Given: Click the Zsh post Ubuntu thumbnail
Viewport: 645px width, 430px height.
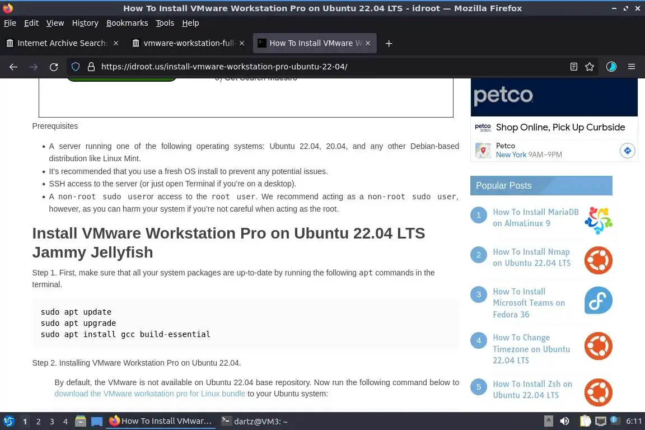Looking at the screenshot, I should pyautogui.click(x=599, y=392).
